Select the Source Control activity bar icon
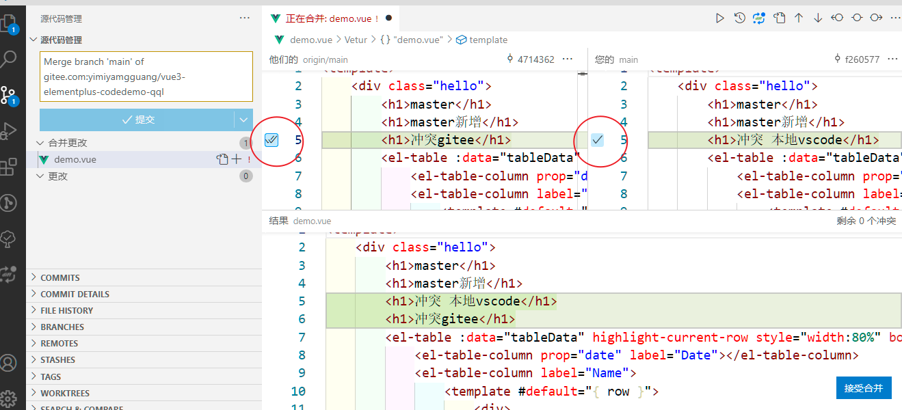Screen dimensions: 902x410 9,95
